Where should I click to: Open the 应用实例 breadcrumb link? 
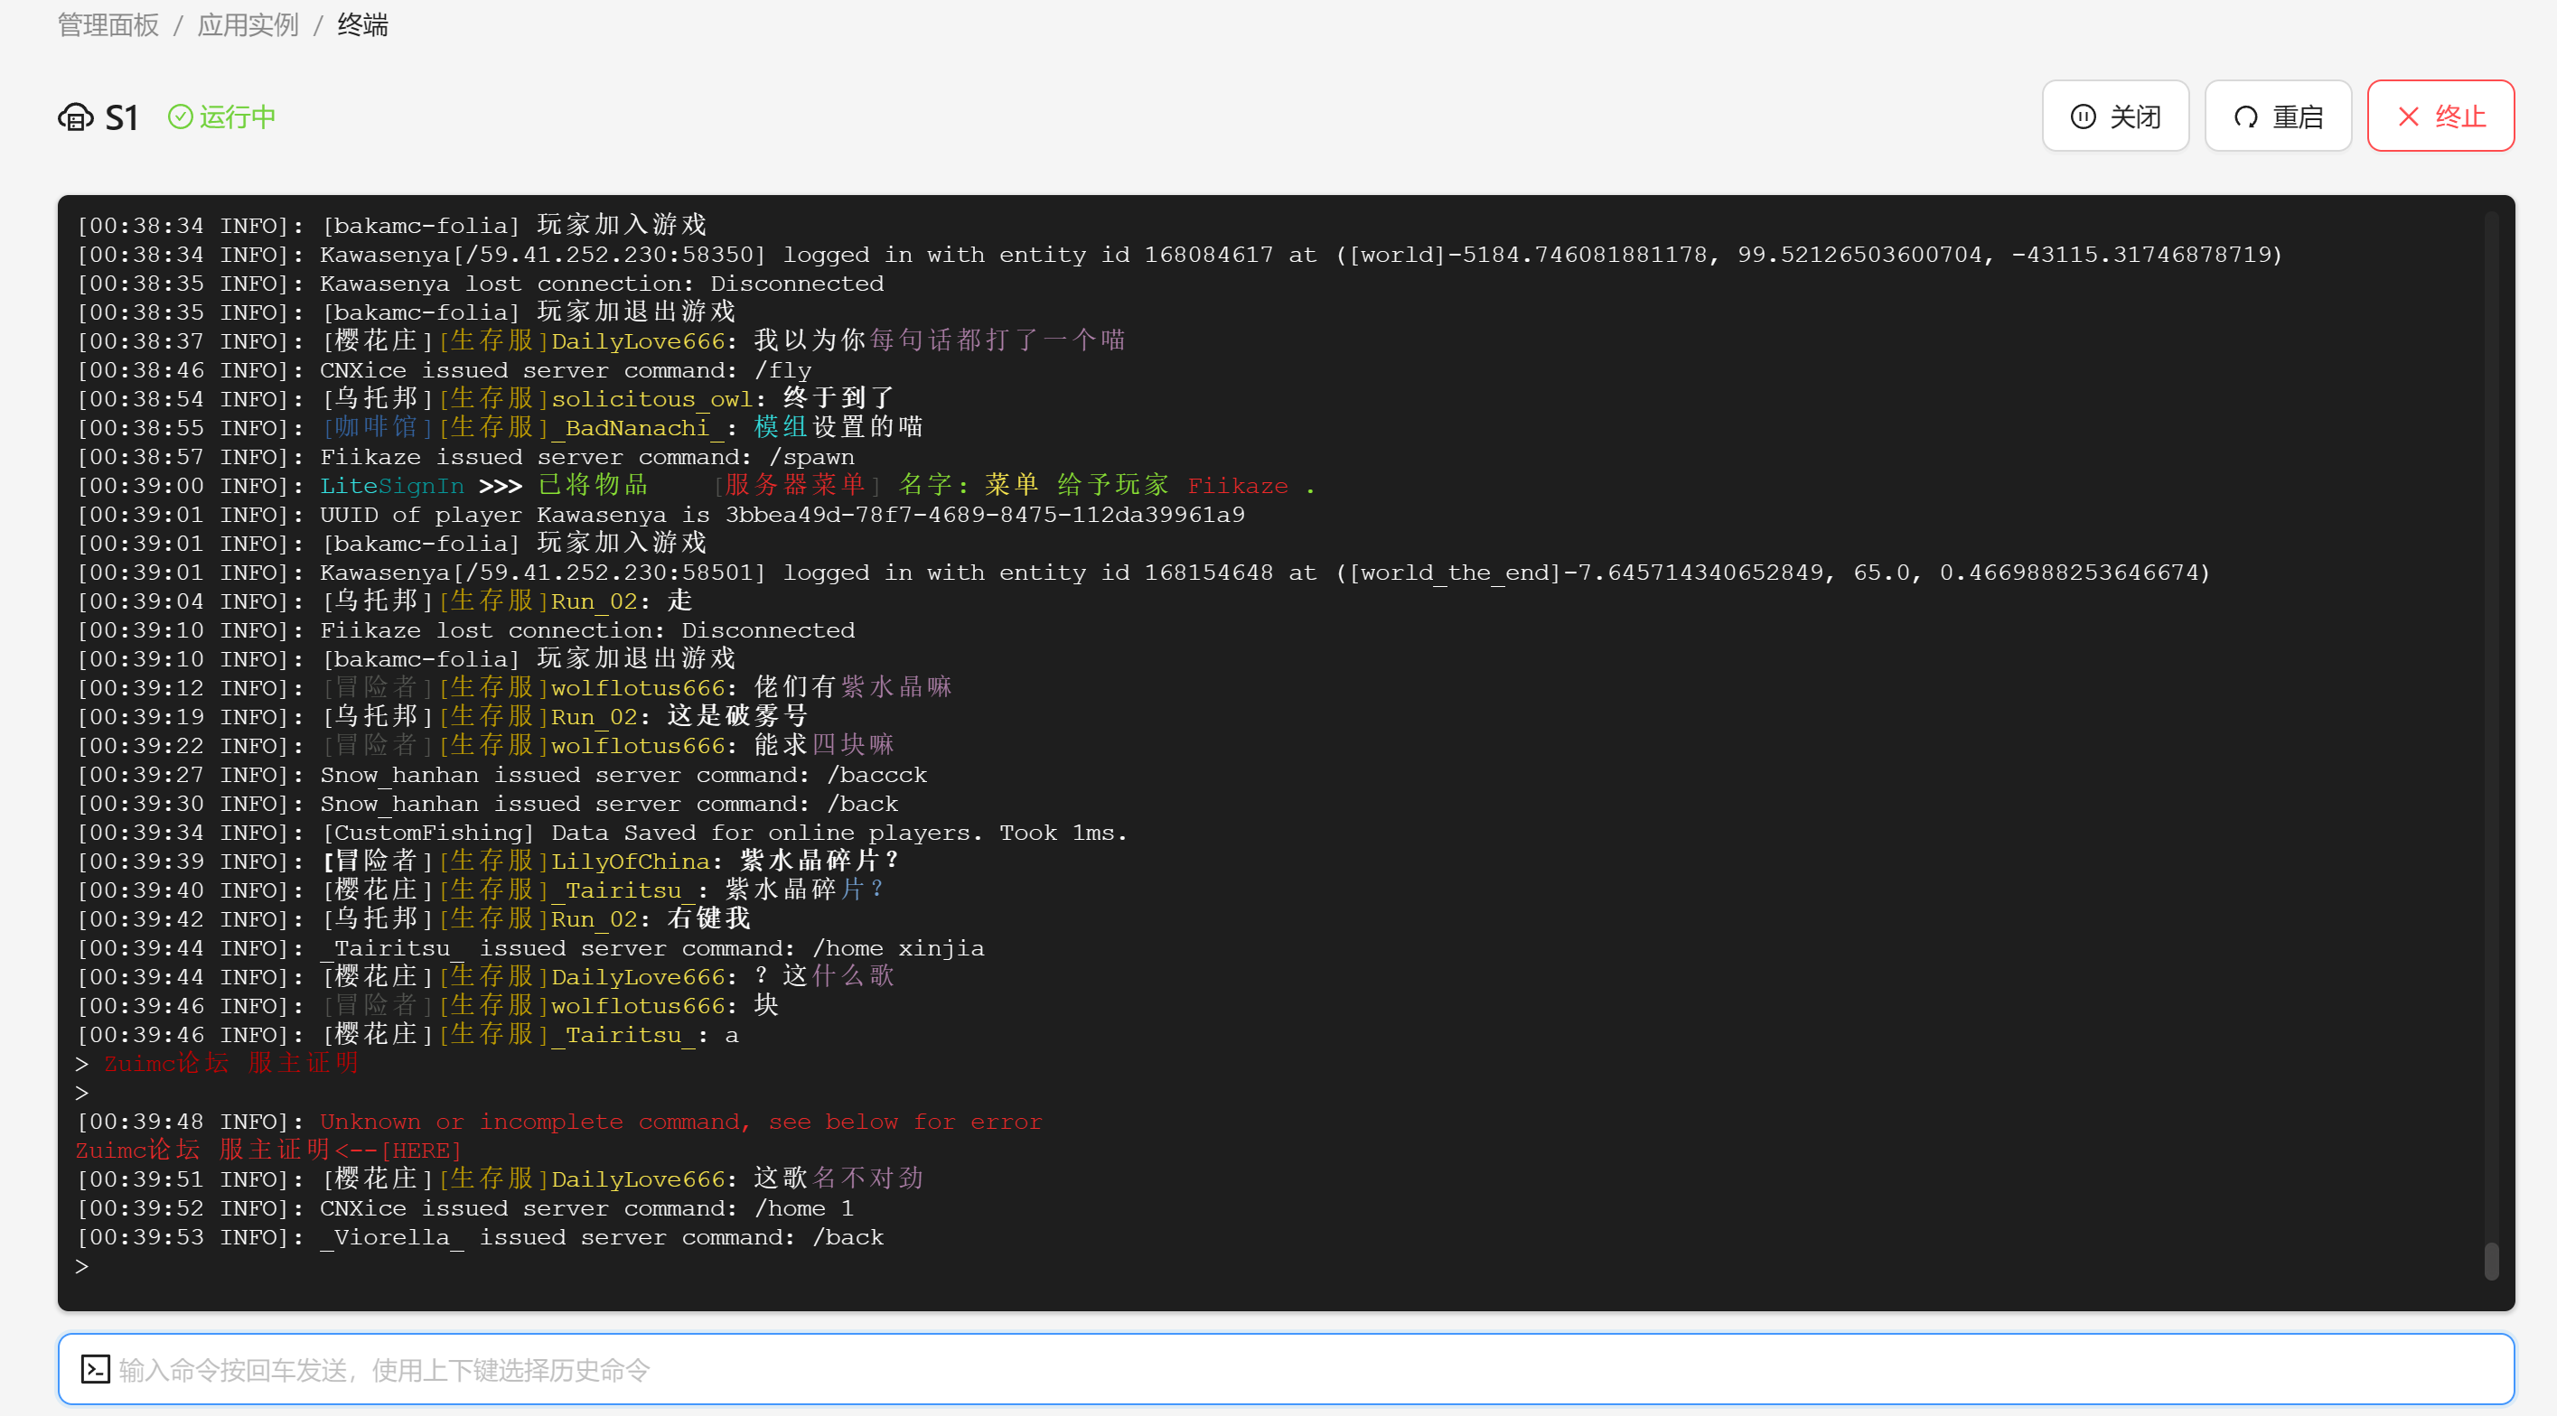coord(248,24)
